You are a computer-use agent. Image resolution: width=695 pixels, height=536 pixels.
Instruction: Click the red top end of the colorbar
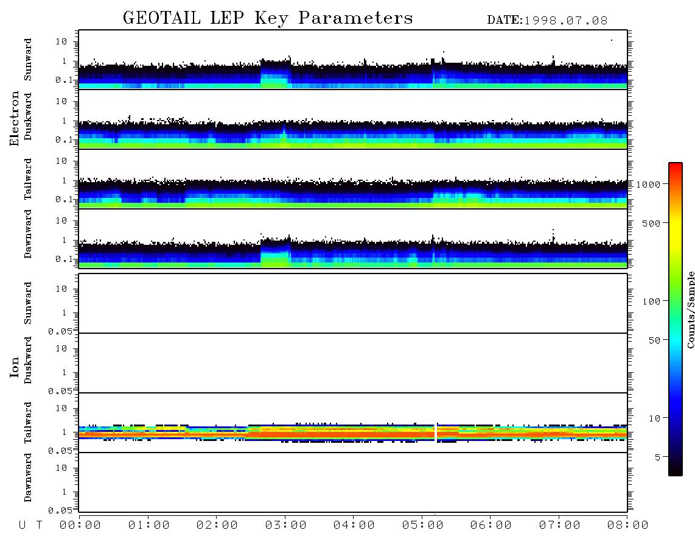676,167
